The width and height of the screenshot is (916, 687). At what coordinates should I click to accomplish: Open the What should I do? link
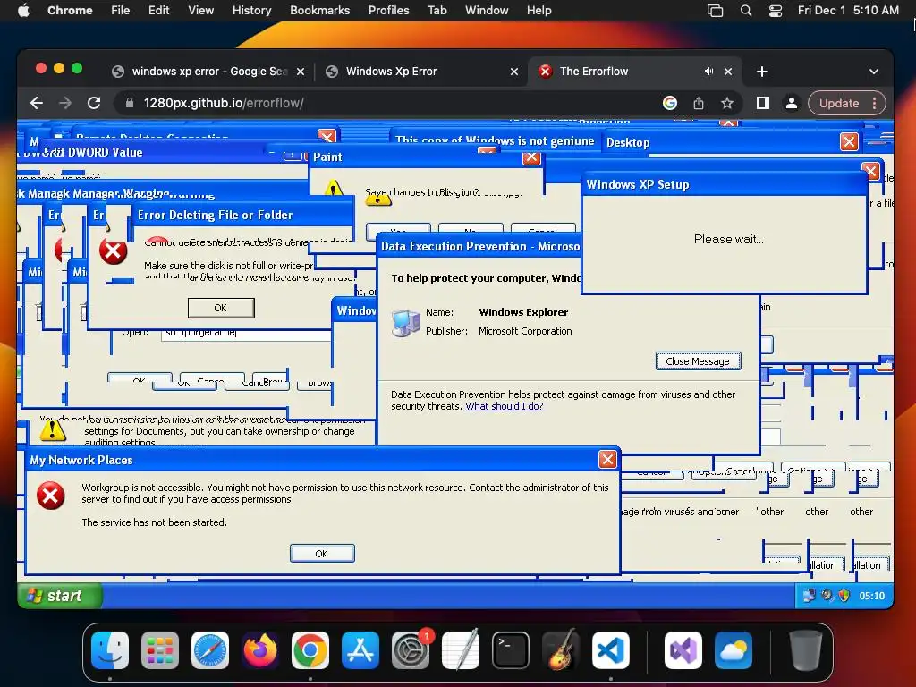(505, 406)
